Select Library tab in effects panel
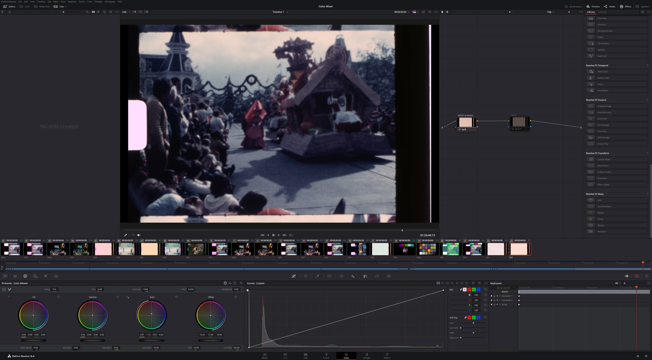Viewport: 652px width, 360px height. [x=591, y=12]
